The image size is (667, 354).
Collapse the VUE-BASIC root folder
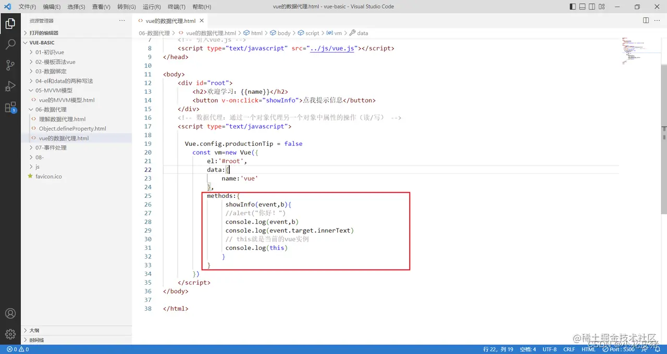click(77, 43)
